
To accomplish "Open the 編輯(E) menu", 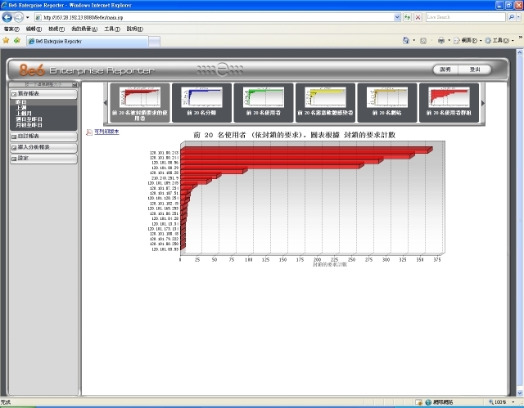I will click(x=34, y=29).
